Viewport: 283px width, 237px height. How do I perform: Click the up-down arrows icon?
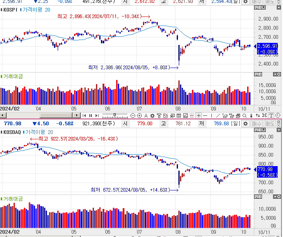(x=258, y=115)
